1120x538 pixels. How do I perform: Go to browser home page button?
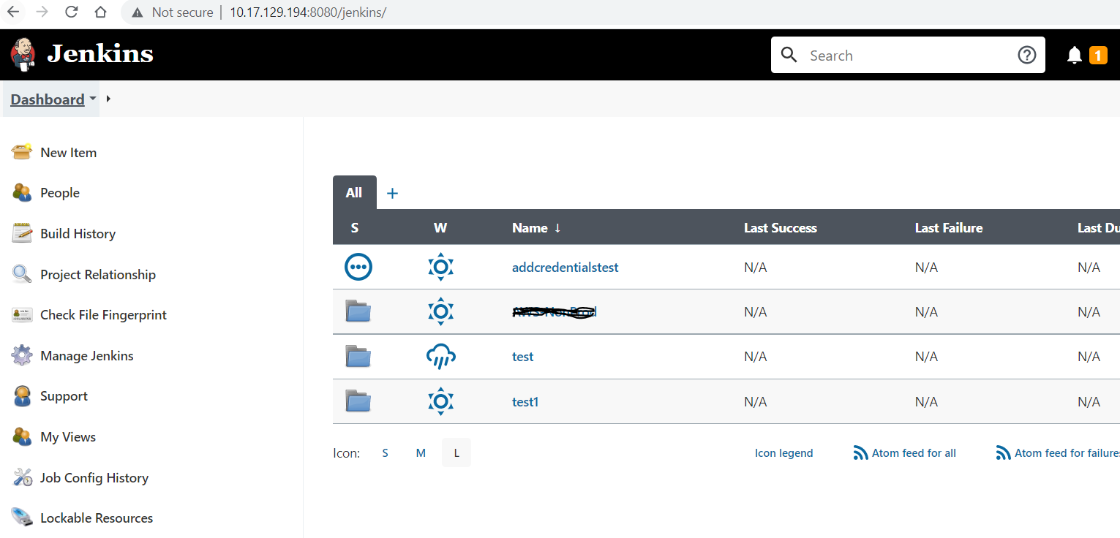click(100, 12)
